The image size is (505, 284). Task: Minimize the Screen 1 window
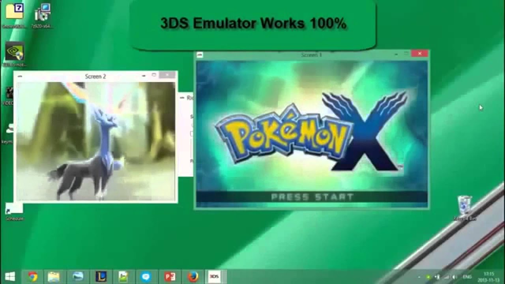pyautogui.click(x=396, y=54)
